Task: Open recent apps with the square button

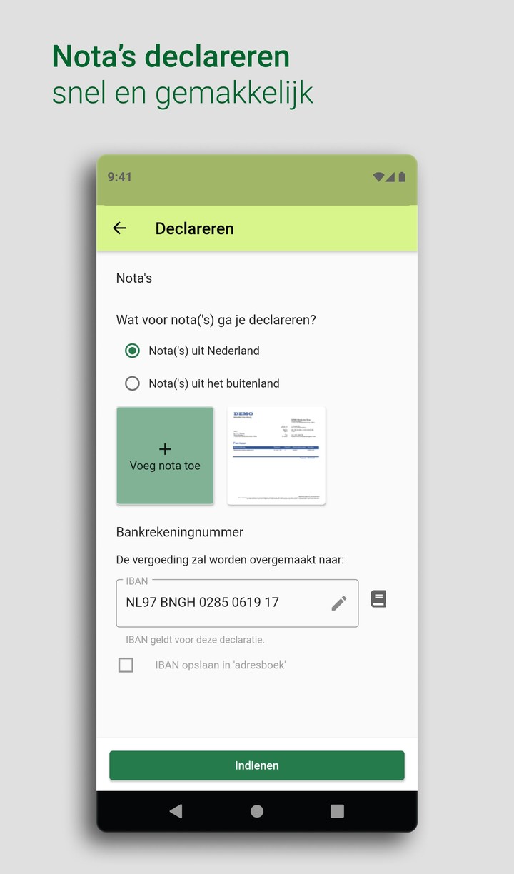Action: [x=337, y=811]
